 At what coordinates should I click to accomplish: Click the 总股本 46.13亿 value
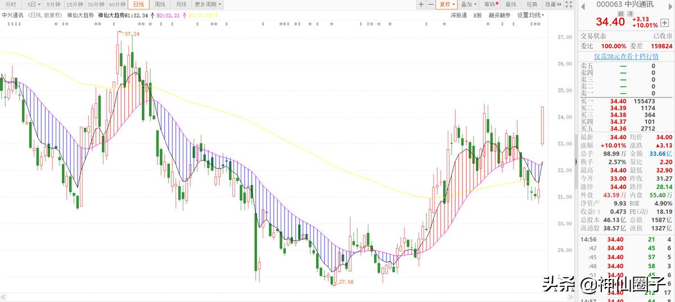pos(614,219)
